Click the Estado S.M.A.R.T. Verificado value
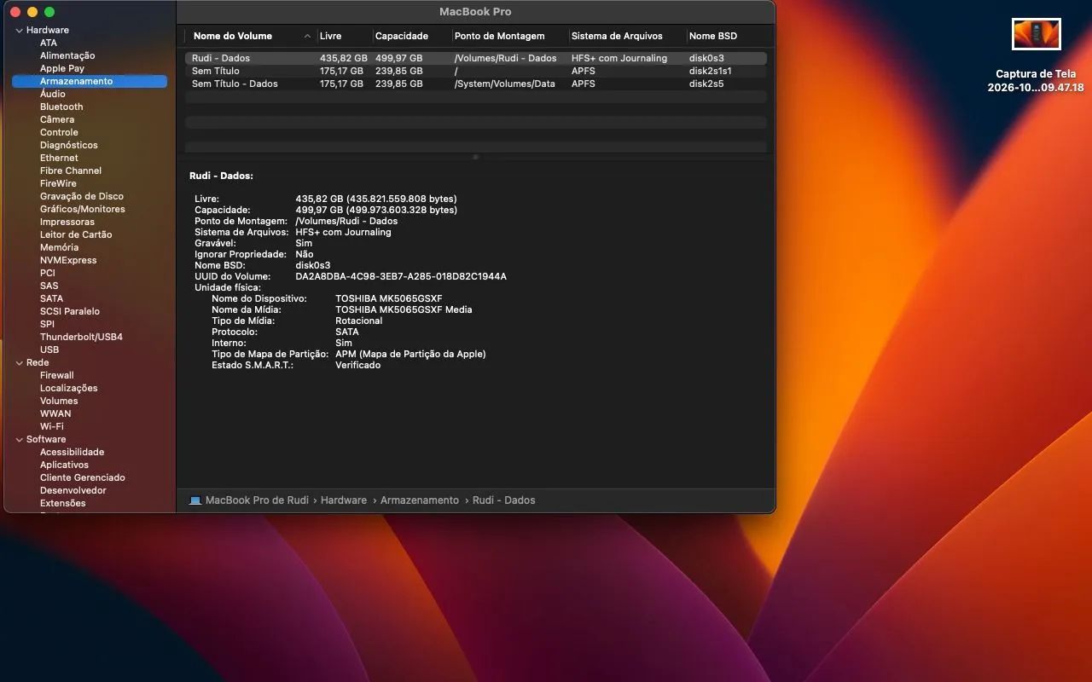 pos(358,365)
